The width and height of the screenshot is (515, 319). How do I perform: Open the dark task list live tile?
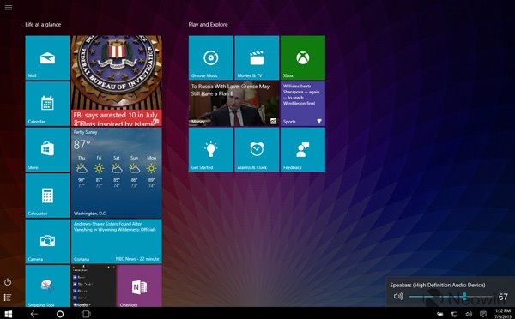pyautogui.click(x=94, y=286)
